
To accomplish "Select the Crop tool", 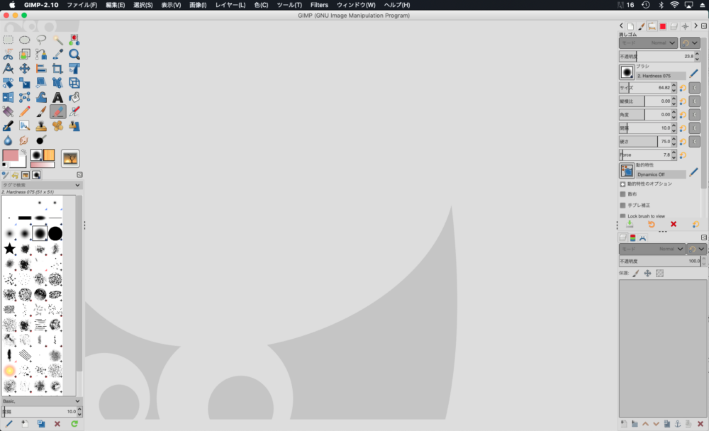I will [x=57, y=69].
